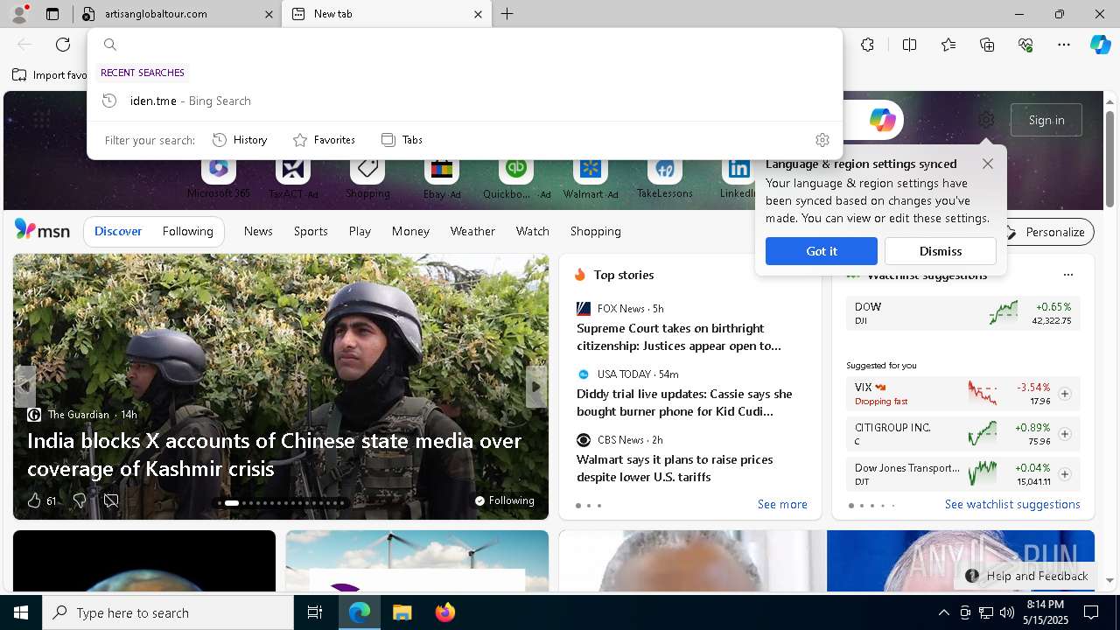The width and height of the screenshot is (1120, 630).
Task: Select recent search iden.tme
Action: [465, 101]
